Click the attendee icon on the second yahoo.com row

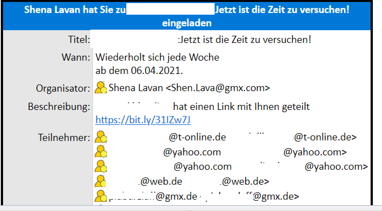pos(101,166)
